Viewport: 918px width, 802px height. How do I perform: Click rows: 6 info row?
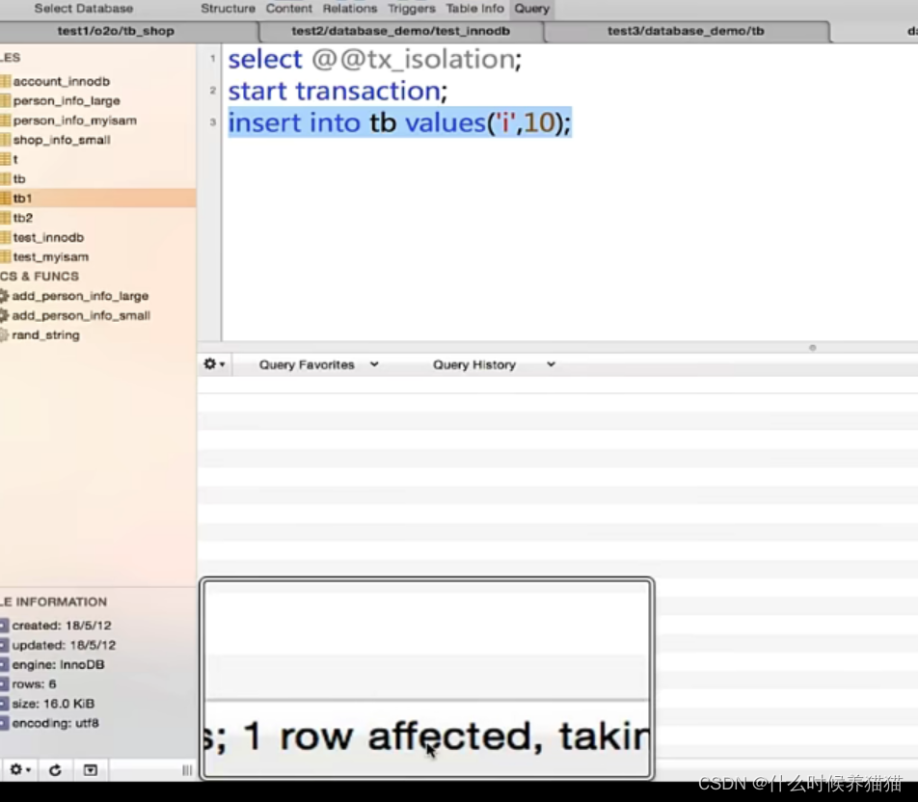coord(34,683)
